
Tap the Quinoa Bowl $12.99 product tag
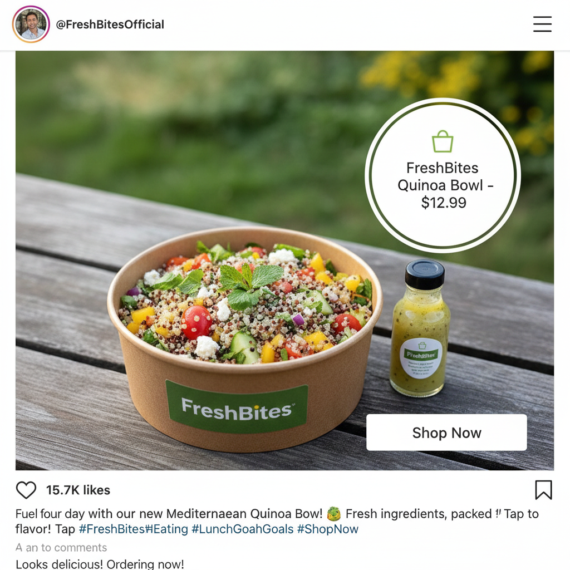click(x=443, y=175)
